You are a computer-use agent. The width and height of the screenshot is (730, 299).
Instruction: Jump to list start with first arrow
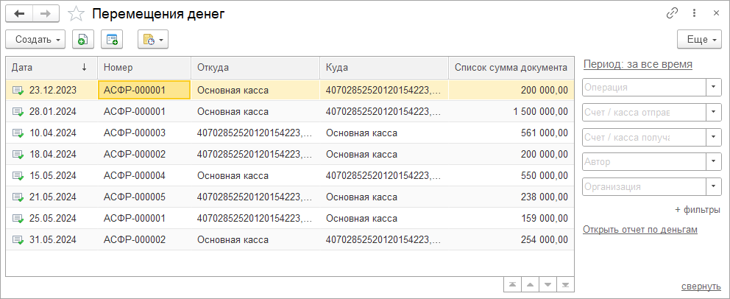(511, 285)
